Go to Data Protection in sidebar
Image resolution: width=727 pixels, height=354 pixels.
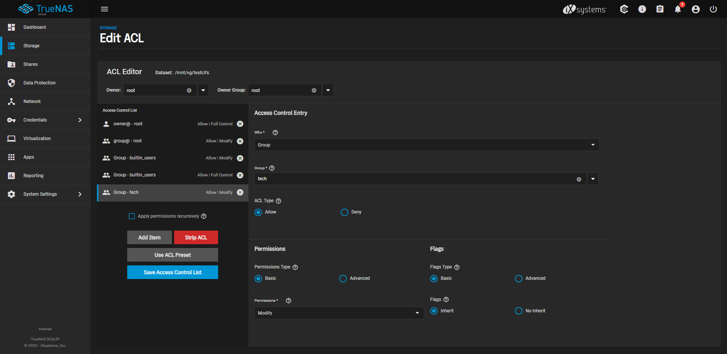[x=39, y=83]
